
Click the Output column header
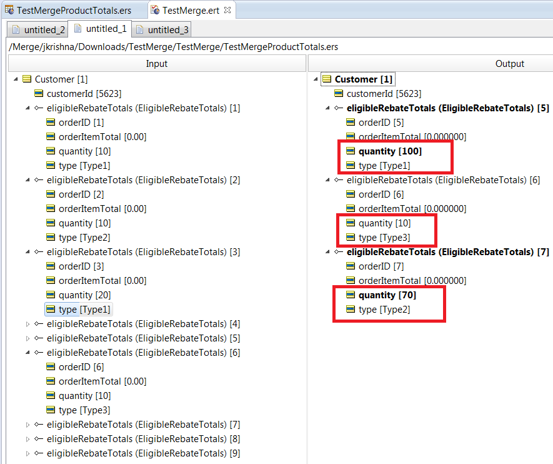coord(509,64)
